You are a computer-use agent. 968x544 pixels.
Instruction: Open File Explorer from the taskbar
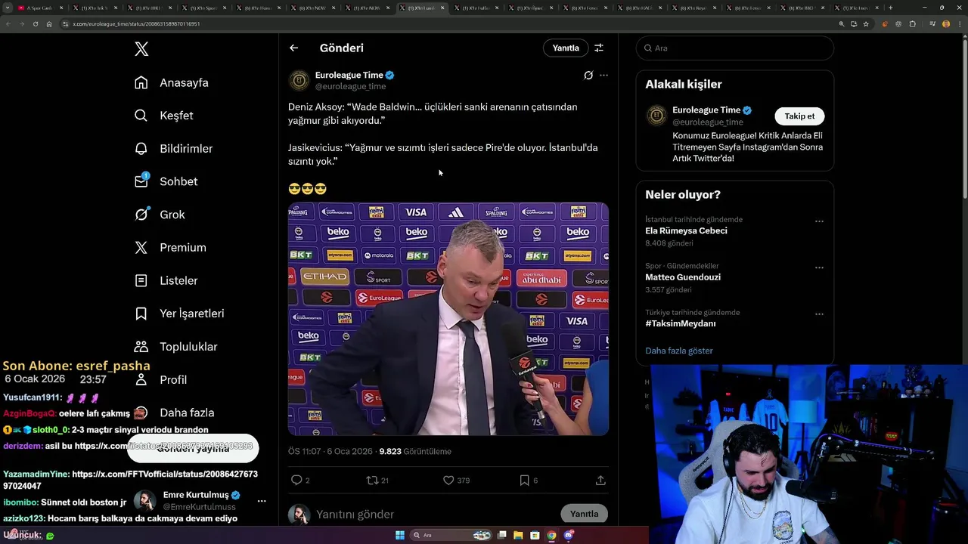click(518, 535)
